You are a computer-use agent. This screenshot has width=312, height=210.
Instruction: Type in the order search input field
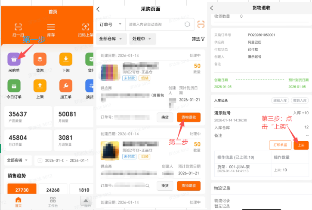click(x=155, y=24)
